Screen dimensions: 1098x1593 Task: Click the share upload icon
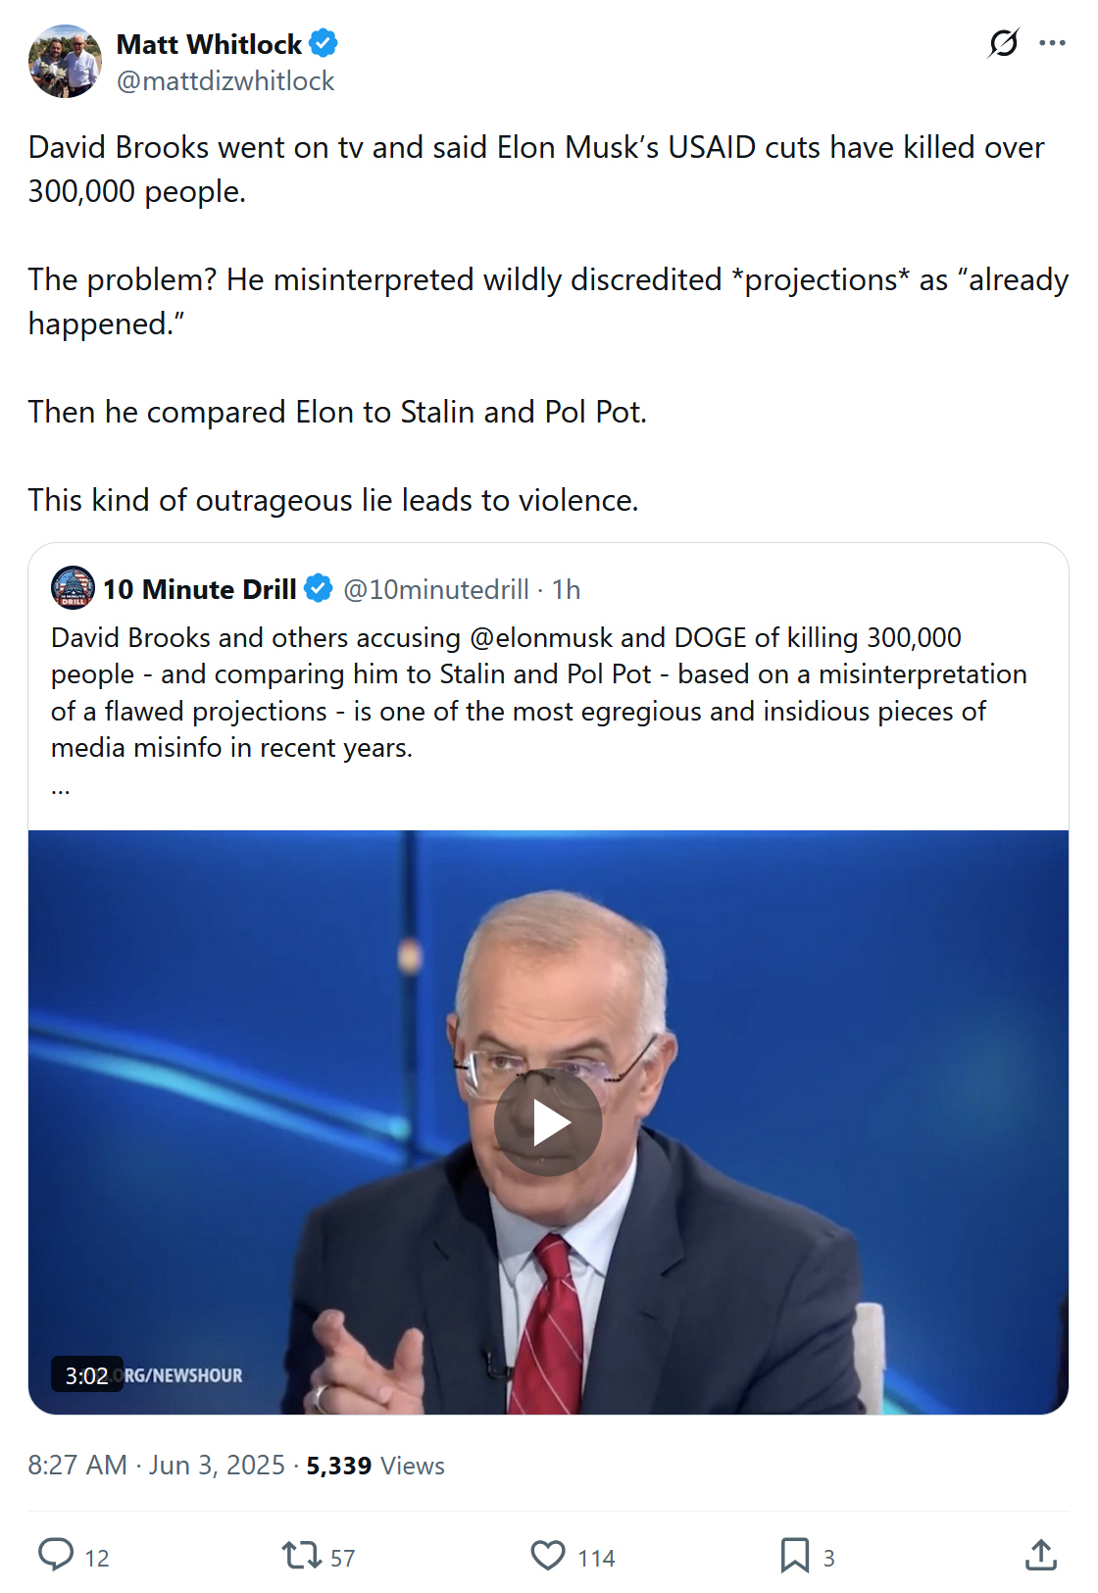[1041, 1555]
